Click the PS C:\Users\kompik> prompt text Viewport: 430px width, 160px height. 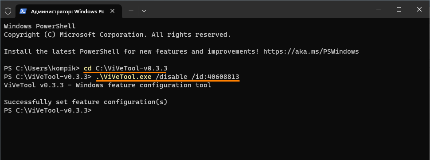point(42,68)
